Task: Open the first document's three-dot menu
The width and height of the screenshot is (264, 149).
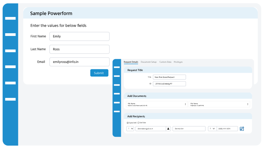Action: coord(185,104)
